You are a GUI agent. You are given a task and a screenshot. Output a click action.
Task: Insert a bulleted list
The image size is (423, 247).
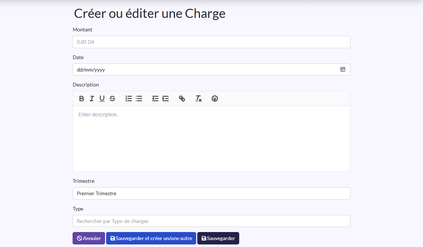(139, 99)
